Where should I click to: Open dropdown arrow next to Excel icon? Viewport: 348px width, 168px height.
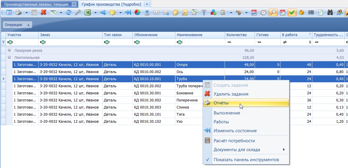(95, 13)
